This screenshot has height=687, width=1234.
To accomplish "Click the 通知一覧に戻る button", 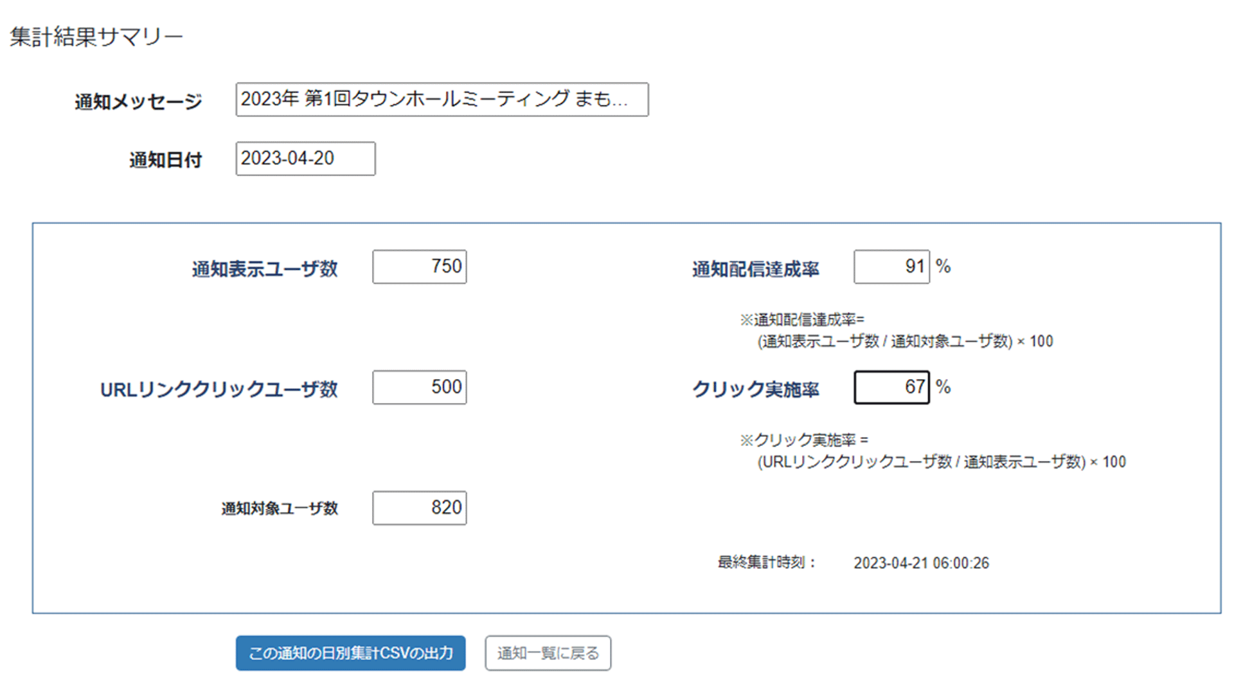I will point(548,653).
